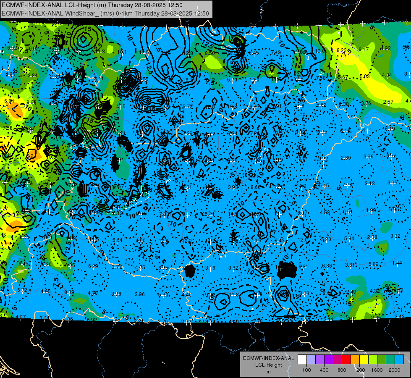
Task: Select the map value 4.58
Action: (x=325, y=213)
